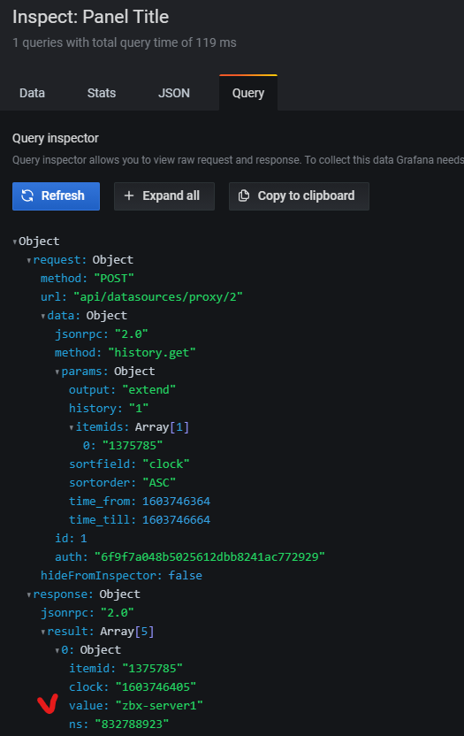
Task: Collapse the data Object node
Action: [43, 316]
